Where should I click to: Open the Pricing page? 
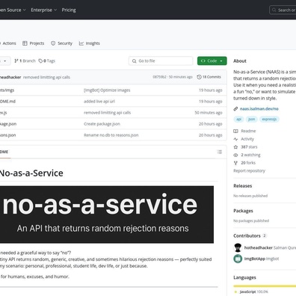pyautogui.click(x=69, y=10)
